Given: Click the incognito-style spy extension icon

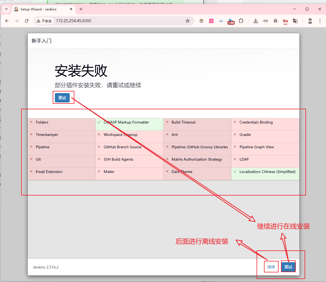Looking at the screenshot, I should [x=276, y=21].
